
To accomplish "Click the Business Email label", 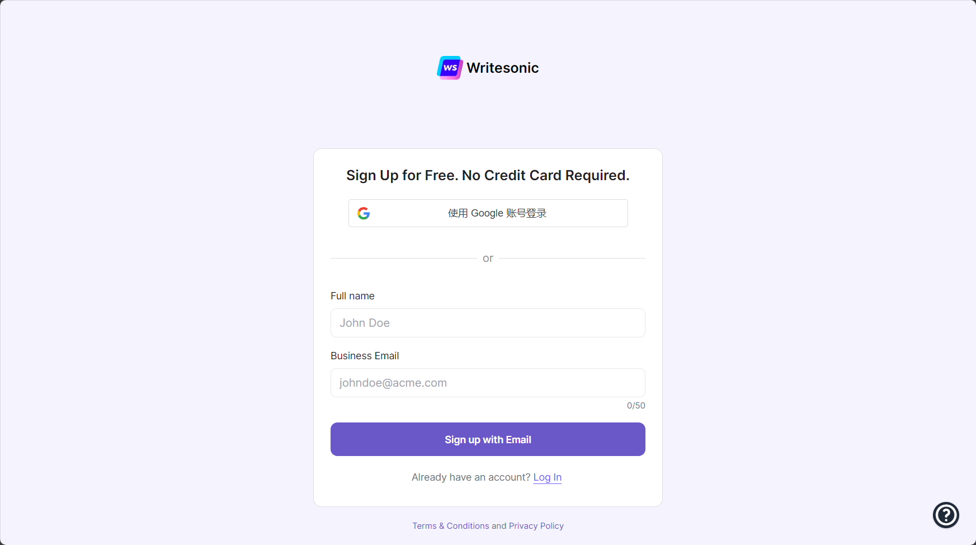I will pyautogui.click(x=365, y=356).
